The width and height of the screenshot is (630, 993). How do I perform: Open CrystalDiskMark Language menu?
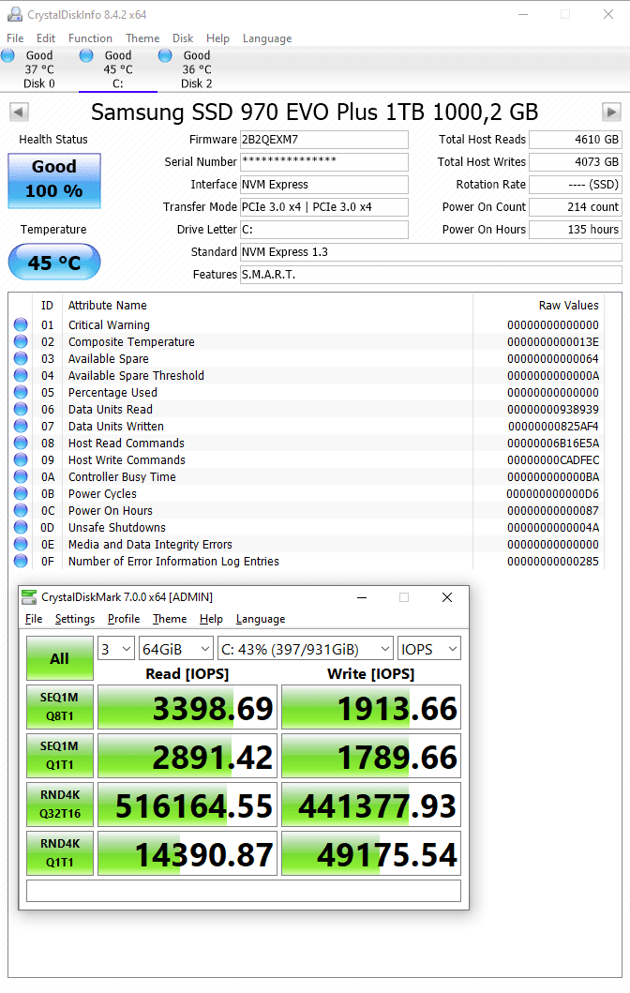(x=261, y=619)
